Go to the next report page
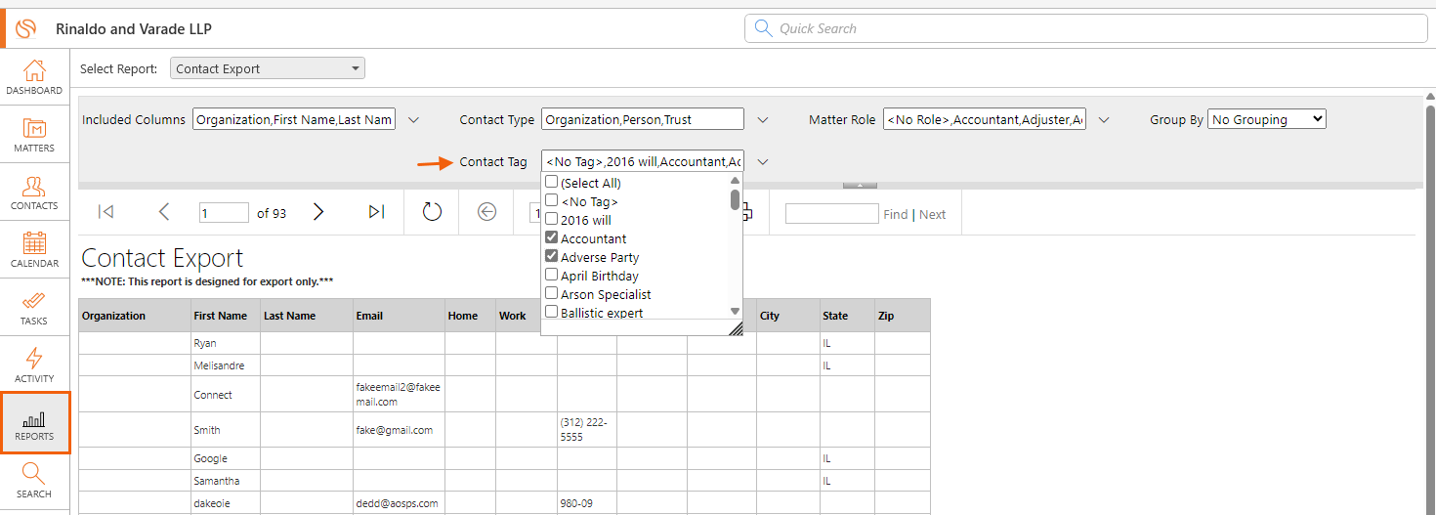The height and width of the screenshot is (515, 1436). 318,212
